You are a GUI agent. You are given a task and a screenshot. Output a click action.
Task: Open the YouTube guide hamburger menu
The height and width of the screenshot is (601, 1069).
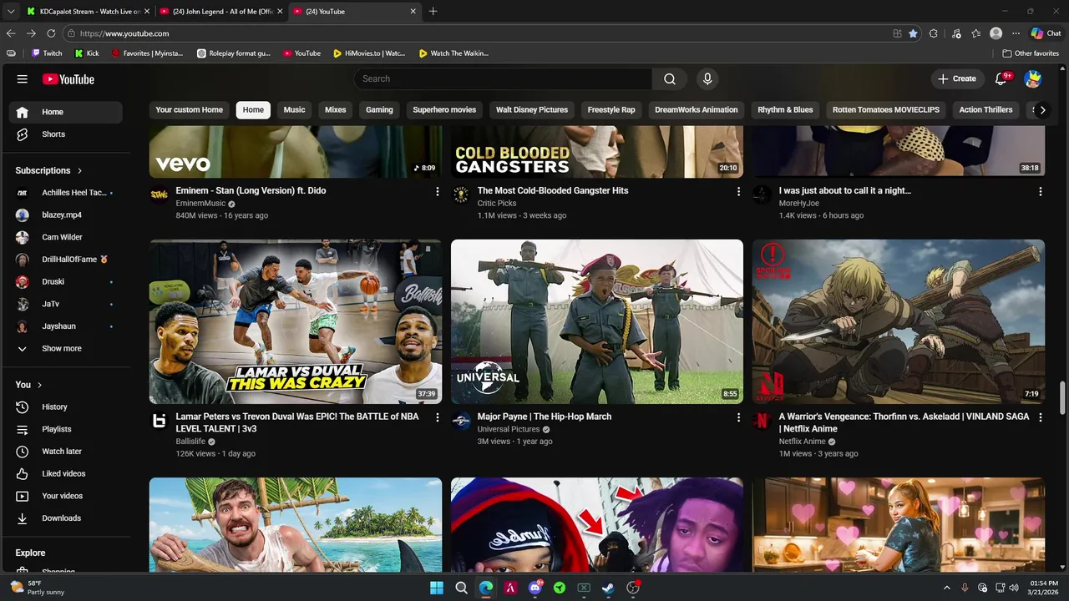click(x=23, y=79)
